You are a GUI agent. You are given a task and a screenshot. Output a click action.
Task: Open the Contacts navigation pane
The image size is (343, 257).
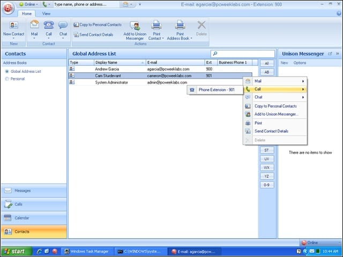pos(34,232)
